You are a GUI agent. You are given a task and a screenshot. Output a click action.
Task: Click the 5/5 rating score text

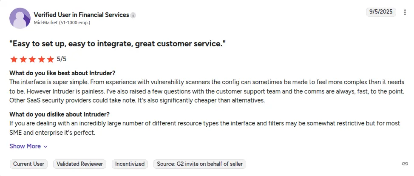pos(62,59)
